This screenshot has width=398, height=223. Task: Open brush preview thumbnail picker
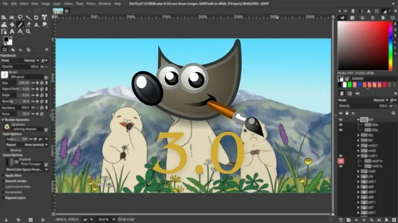pos(4,75)
